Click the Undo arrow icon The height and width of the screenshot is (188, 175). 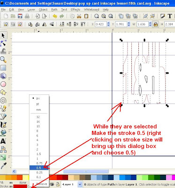coord(55,16)
